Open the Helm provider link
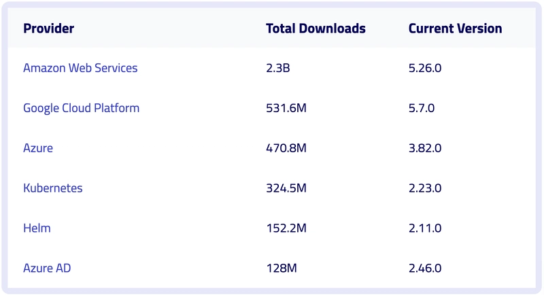Viewport: 544px width, 295px height. [37, 228]
